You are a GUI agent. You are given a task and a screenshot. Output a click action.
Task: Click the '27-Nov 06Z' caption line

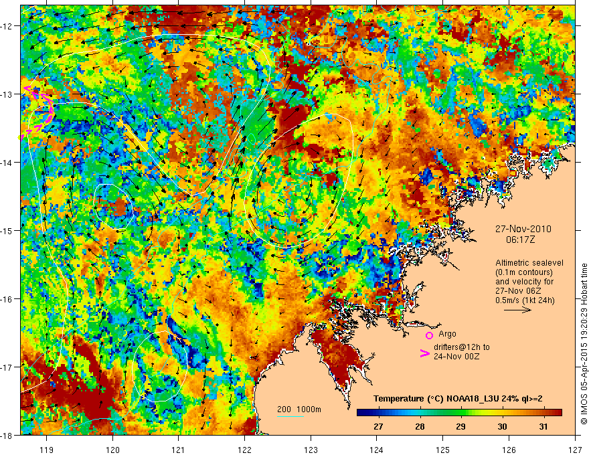(x=517, y=291)
